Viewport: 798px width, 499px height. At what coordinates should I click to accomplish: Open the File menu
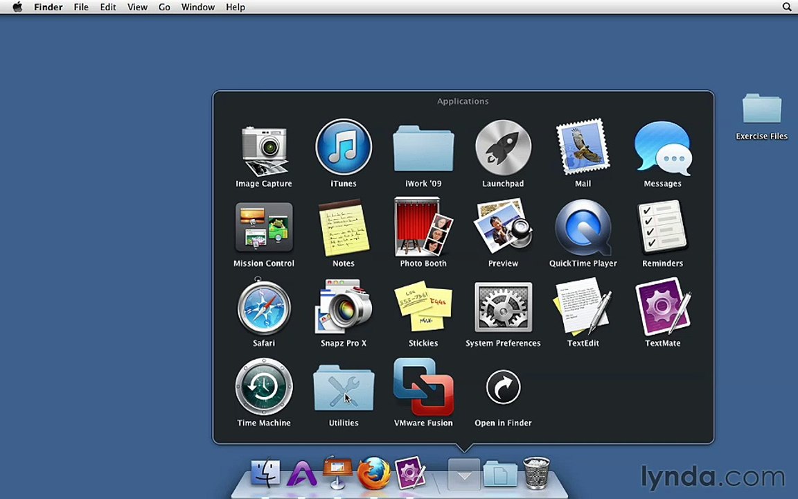click(x=81, y=7)
